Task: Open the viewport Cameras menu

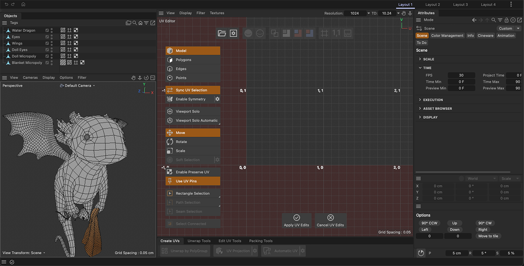Action: point(30,78)
